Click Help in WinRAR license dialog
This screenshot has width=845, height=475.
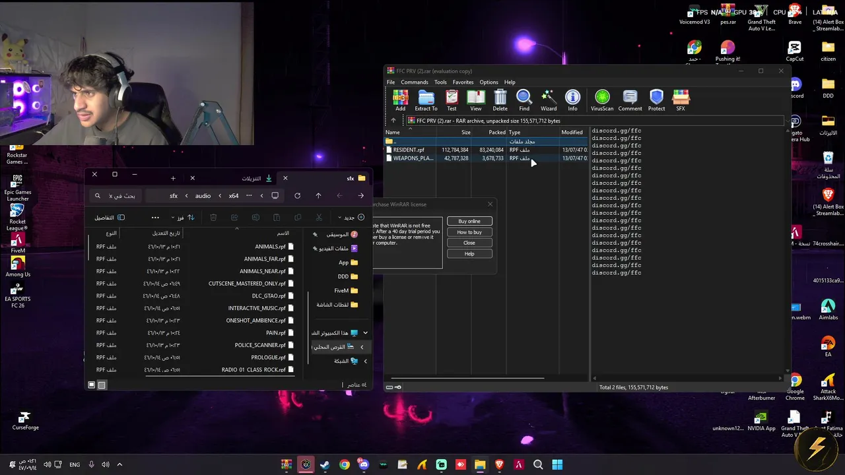tap(469, 254)
